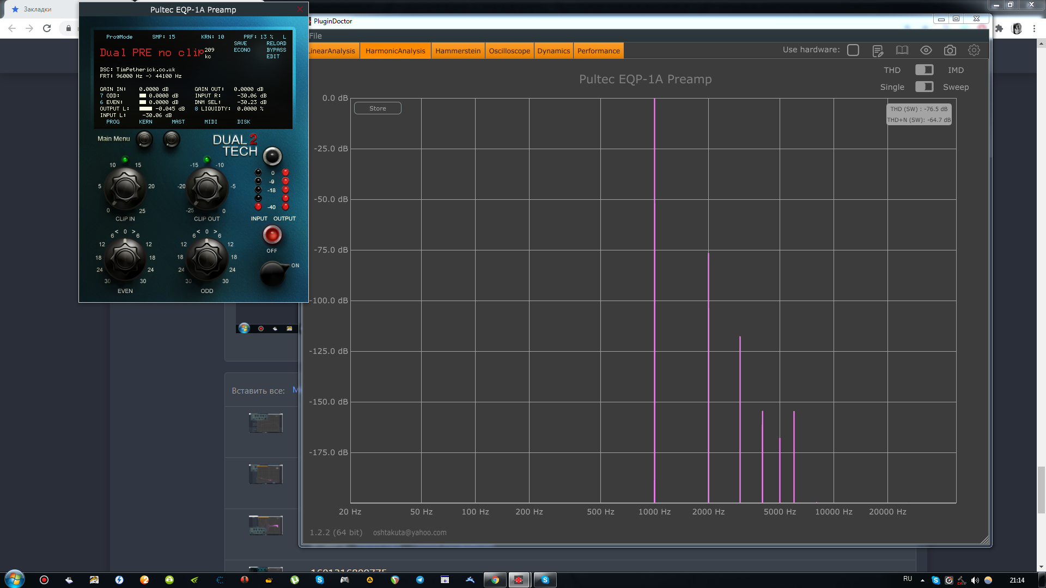Screen dimensions: 1046x588
Task: Switch the Single/Sweep toggle
Action: [924, 87]
